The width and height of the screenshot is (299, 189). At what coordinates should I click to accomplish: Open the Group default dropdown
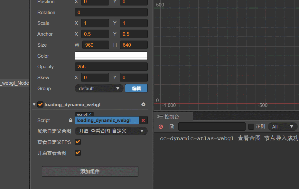(99, 89)
